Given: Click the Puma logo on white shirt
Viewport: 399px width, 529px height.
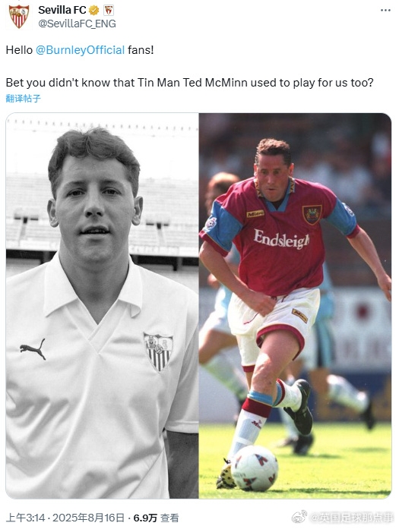Looking at the screenshot, I should point(33,349).
